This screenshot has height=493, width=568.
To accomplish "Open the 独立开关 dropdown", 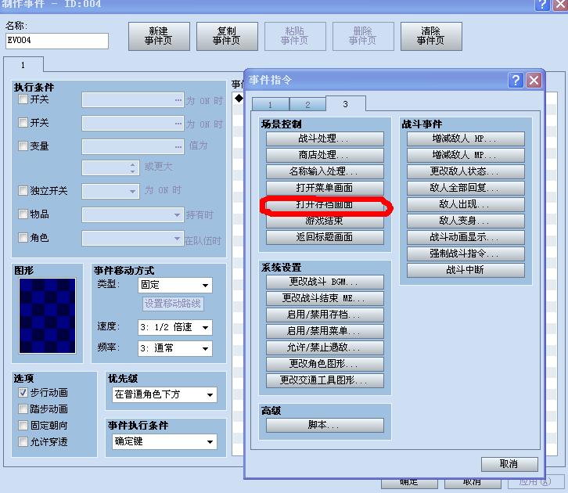I will point(110,191).
